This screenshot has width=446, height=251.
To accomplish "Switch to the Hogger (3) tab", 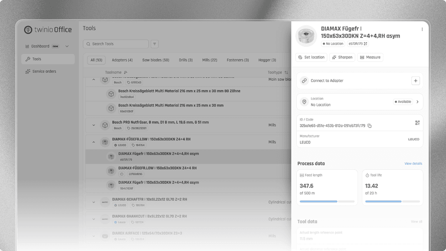I will tap(267, 60).
